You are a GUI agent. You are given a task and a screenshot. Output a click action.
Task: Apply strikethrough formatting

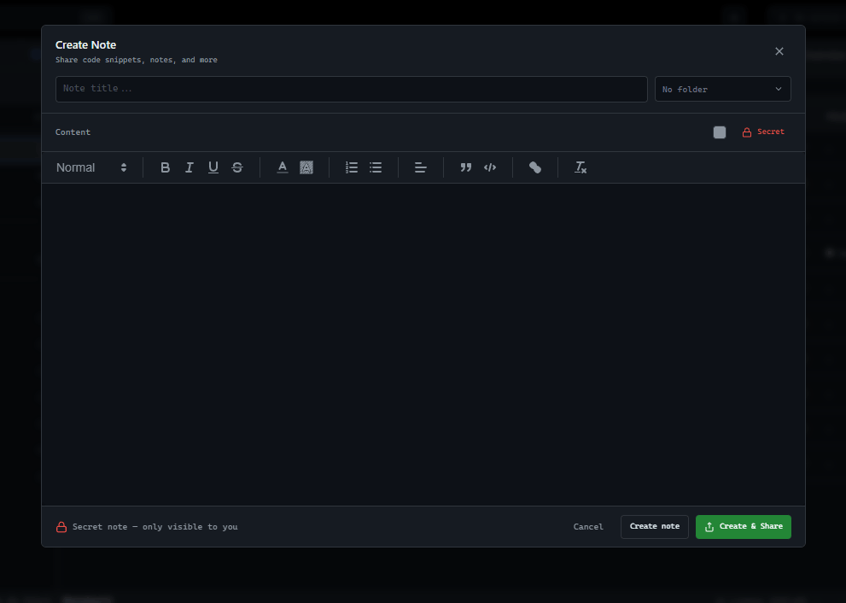(x=236, y=167)
